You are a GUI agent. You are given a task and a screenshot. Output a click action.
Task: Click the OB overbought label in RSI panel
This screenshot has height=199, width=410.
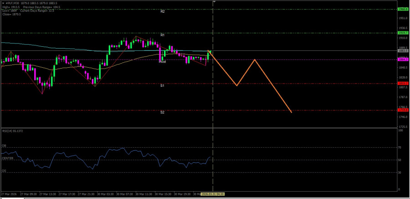(4, 146)
